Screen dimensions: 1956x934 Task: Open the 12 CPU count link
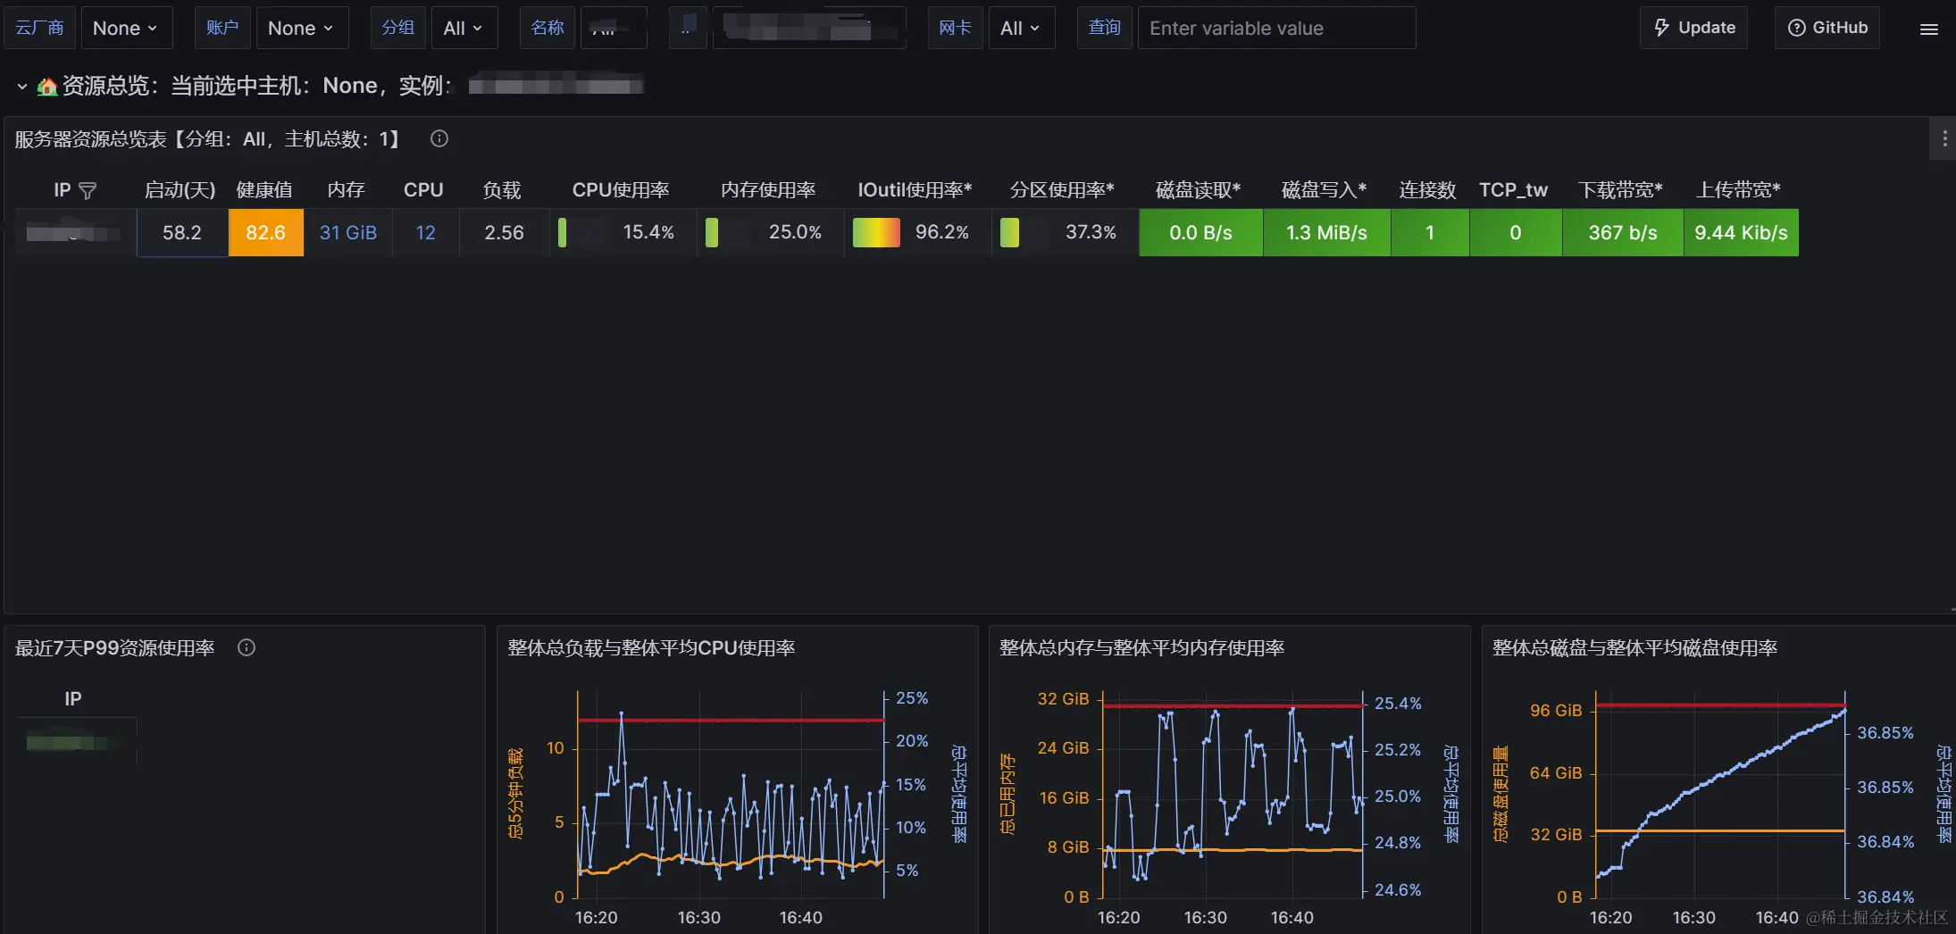pyautogui.click(x=425, y=232)
